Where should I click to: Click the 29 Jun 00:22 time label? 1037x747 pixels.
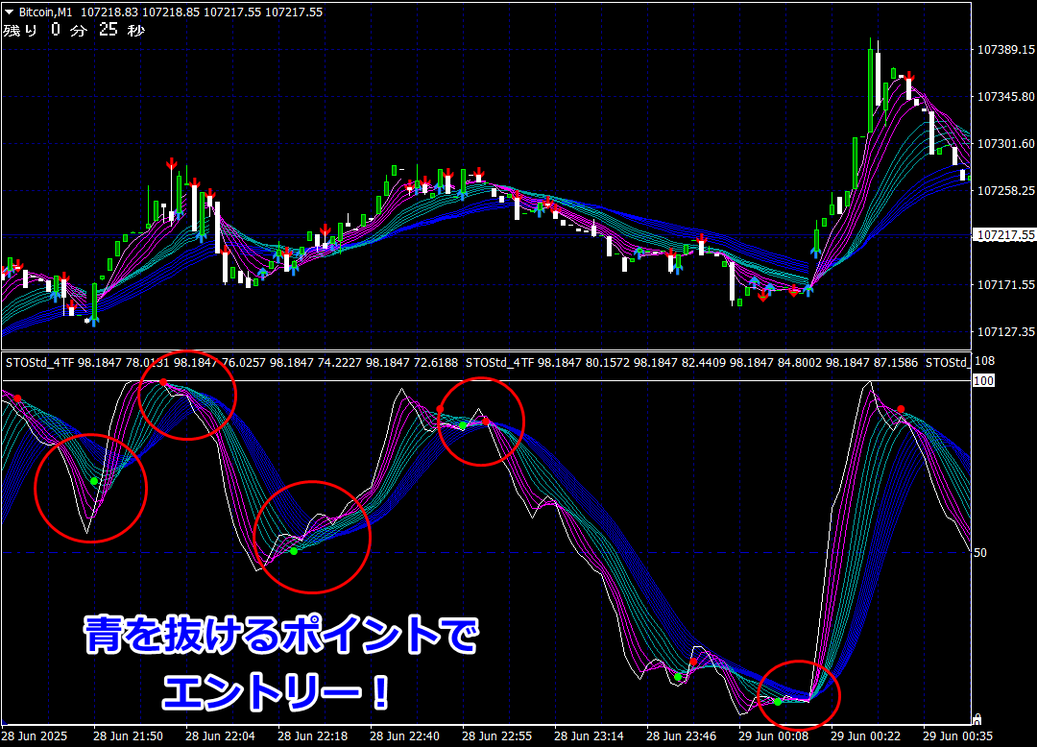coord(865,735)
